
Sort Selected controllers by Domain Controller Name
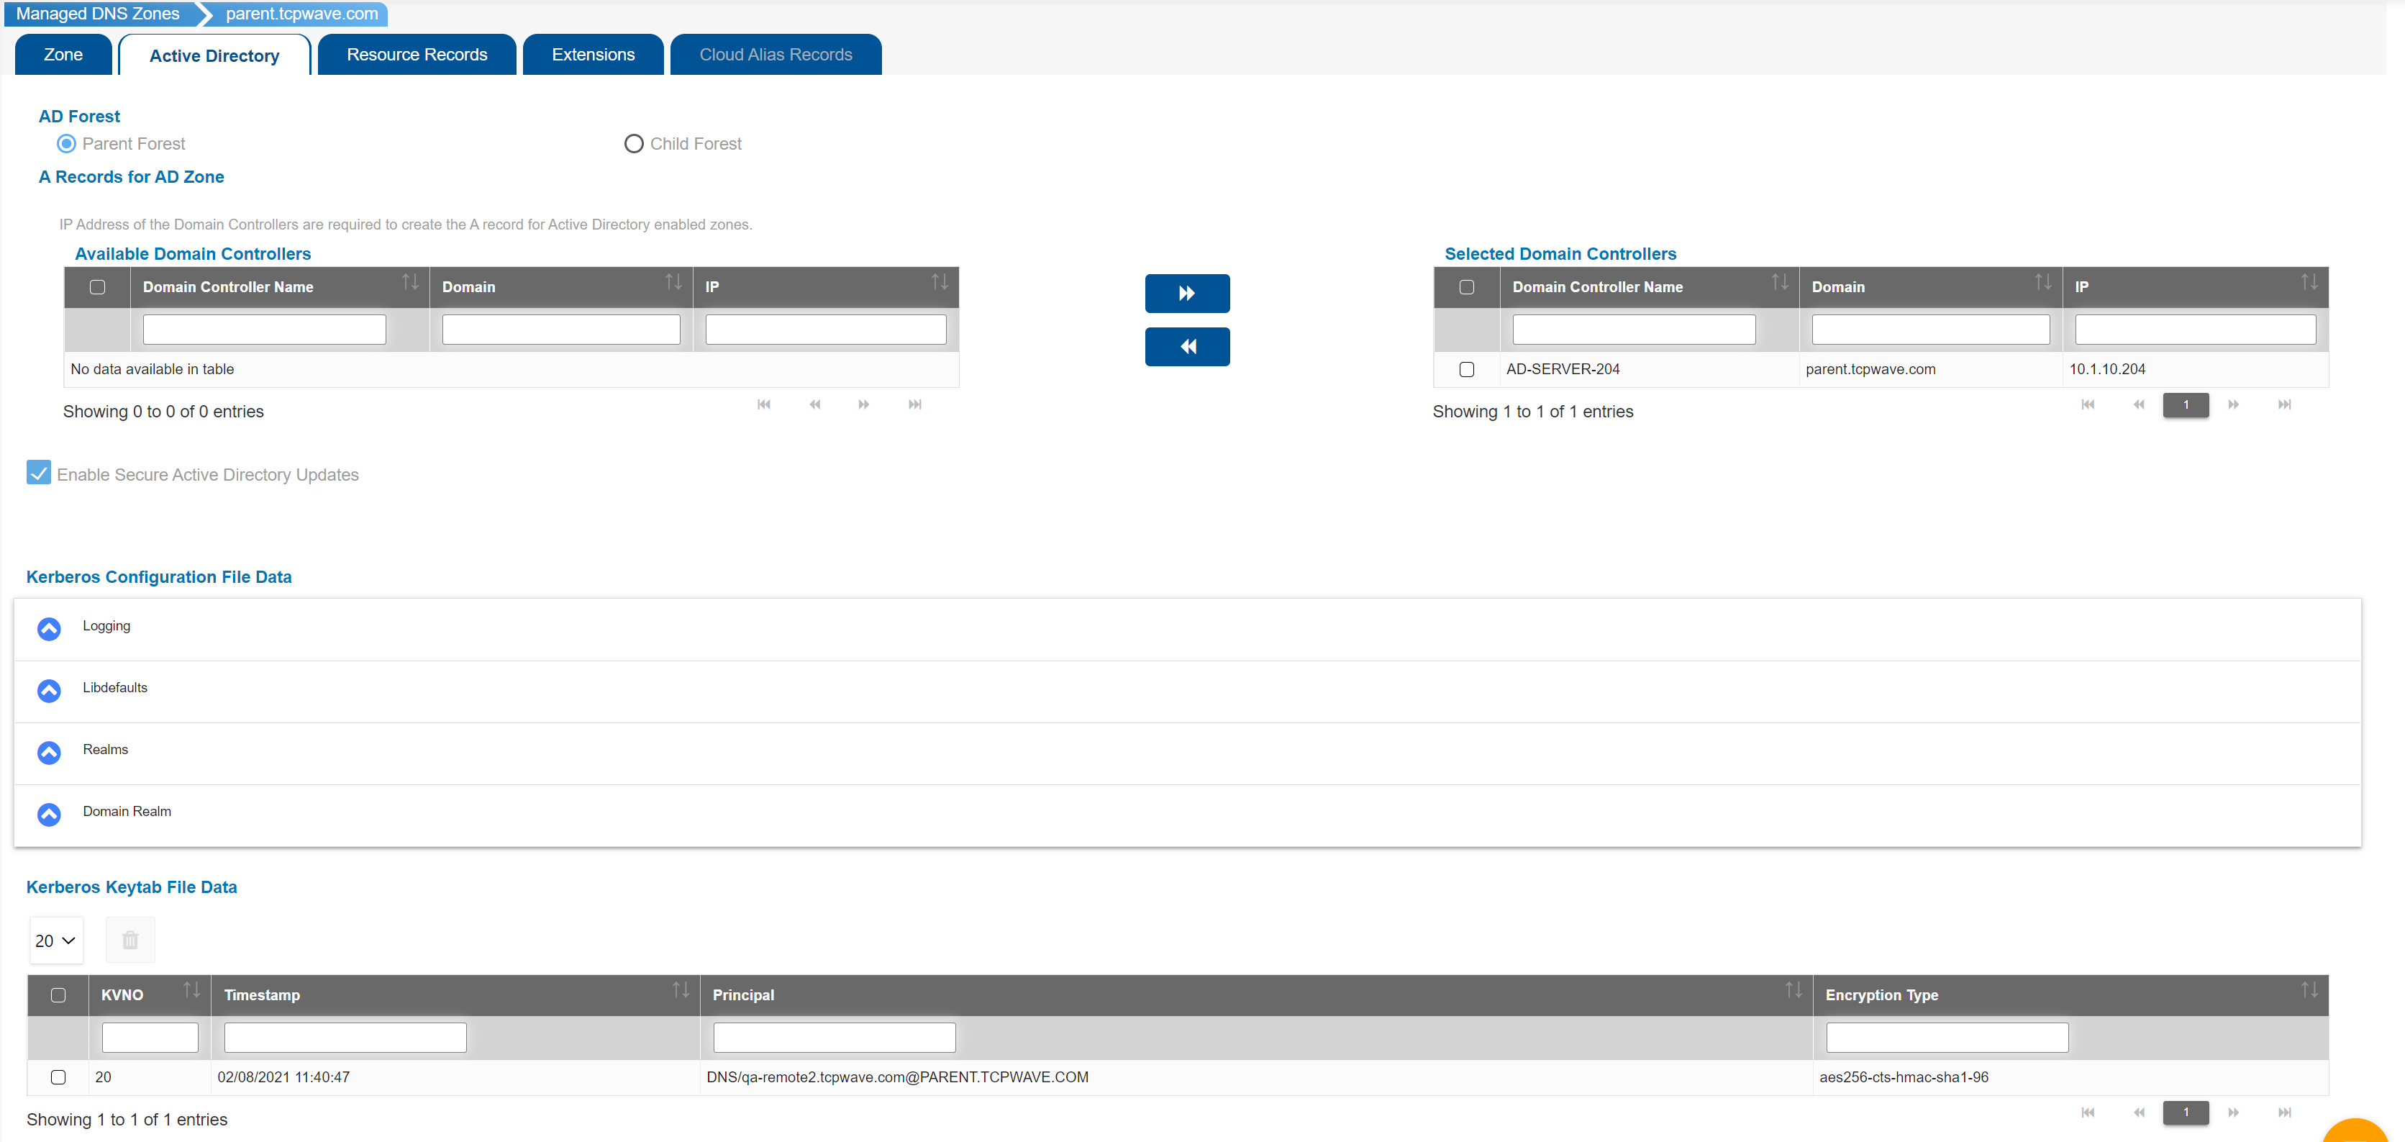click(x=1780, y=282)
